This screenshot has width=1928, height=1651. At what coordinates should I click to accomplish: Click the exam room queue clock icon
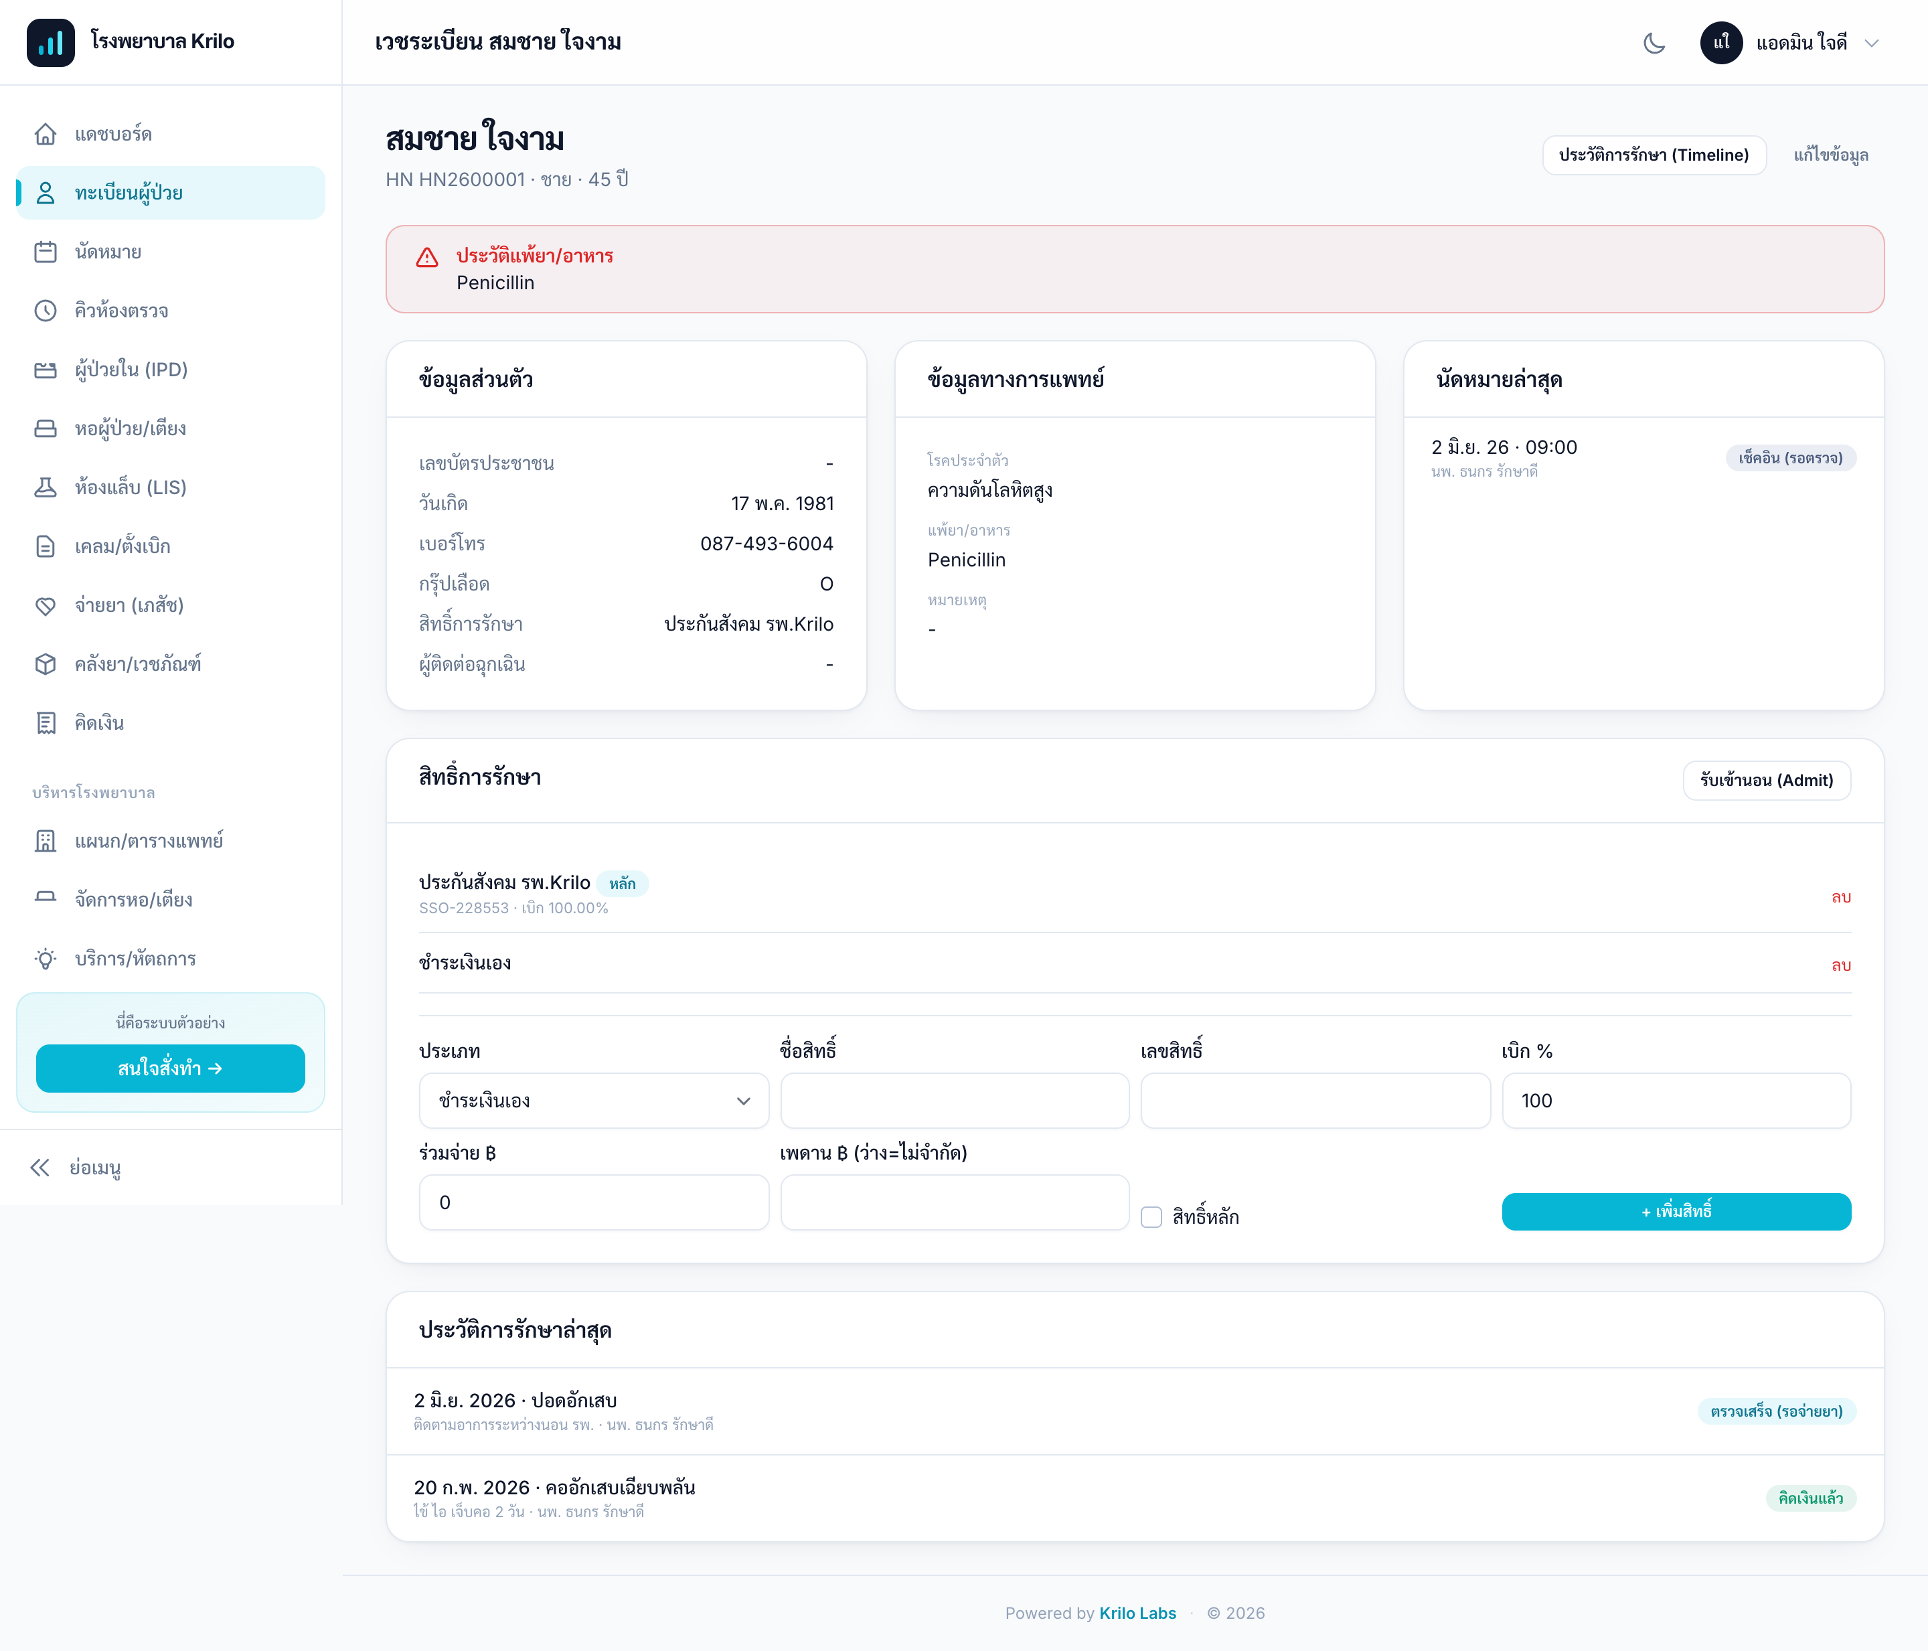[46, 311]
